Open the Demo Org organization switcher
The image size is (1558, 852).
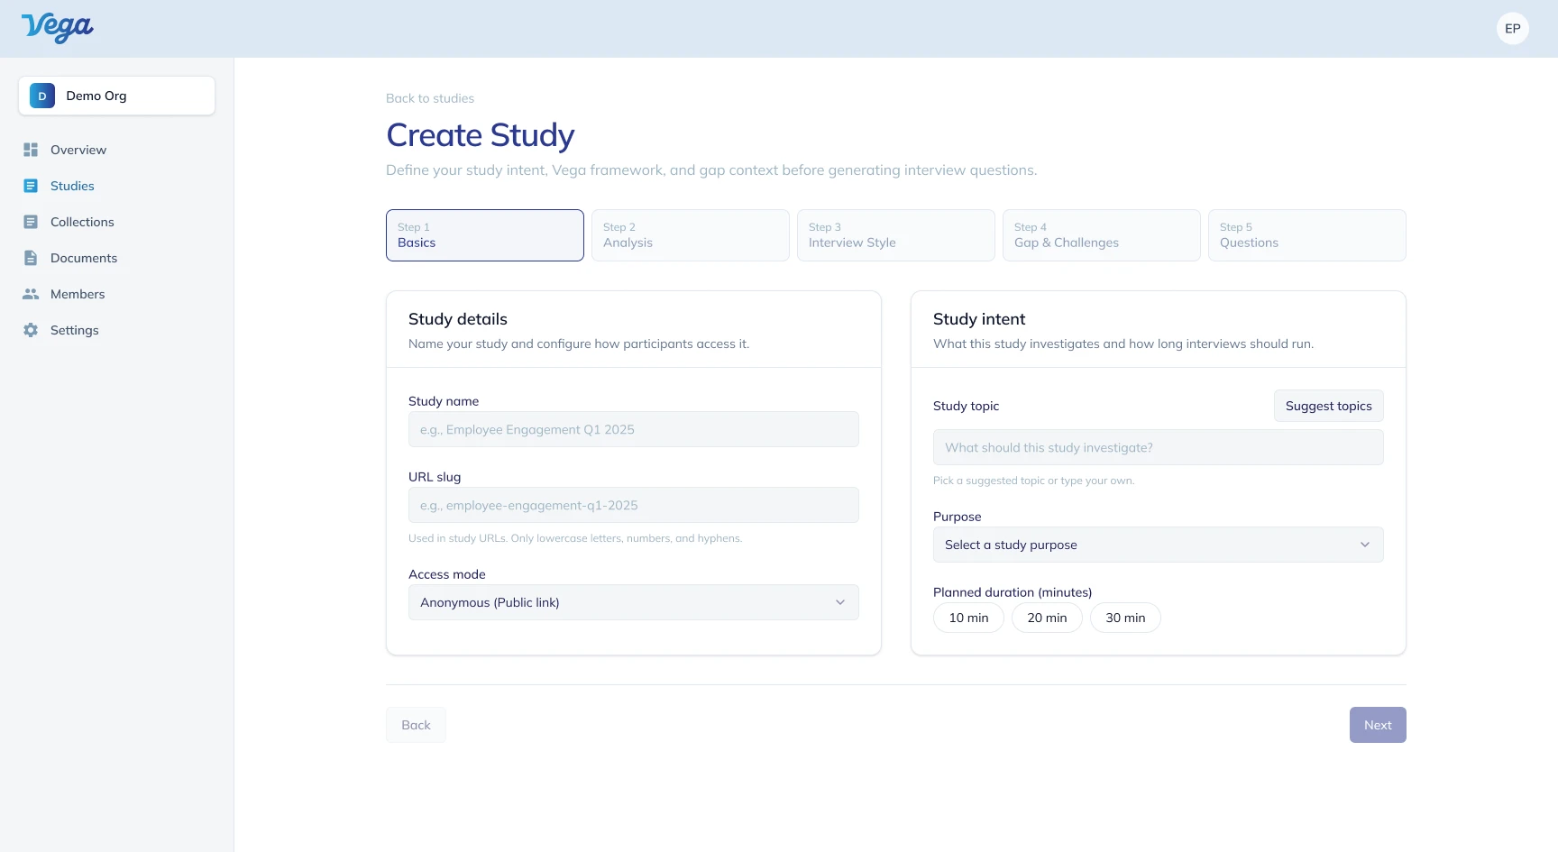click(116, 96)
